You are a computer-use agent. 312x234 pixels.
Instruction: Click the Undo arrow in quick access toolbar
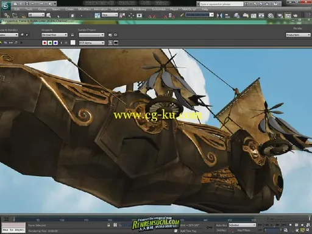pyautogui.click(x=33, y=4)
